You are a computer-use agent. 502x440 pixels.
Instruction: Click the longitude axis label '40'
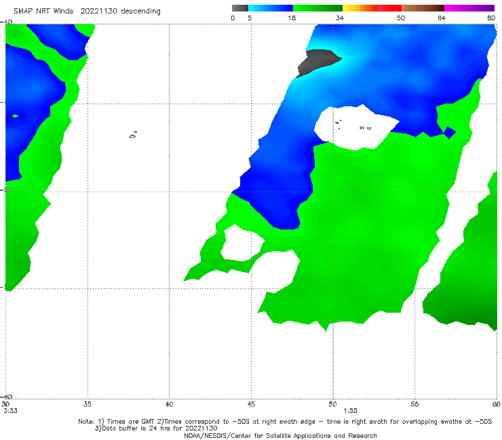click(169, 404)
